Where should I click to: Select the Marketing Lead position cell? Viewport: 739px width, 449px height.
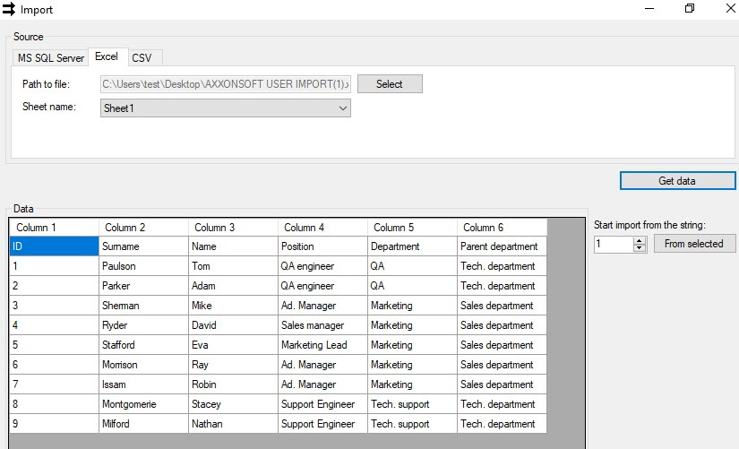coord(322,345)
